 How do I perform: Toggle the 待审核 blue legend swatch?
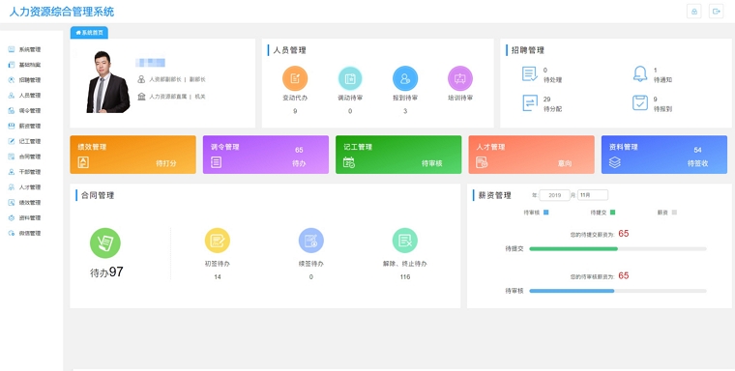pyautogui.click(x=546, y=213)
